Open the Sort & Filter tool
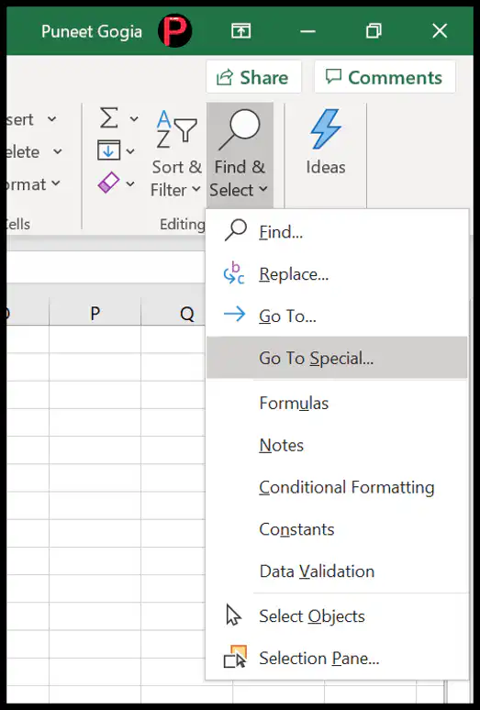The height and width of the screenshot is (710, 480). coord(175,154)
